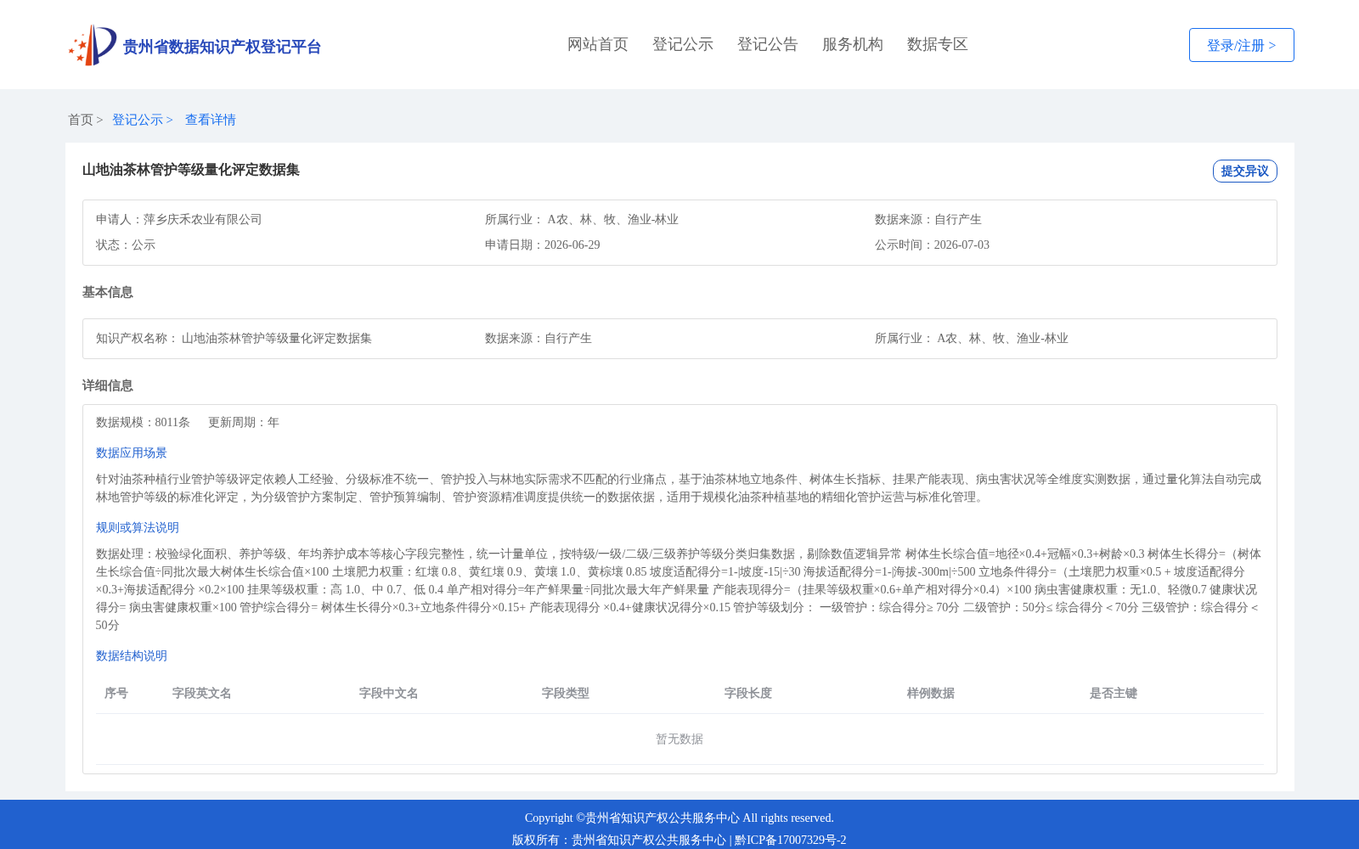Viewport: 1359px width, 849px height.
Task: Click the 是否主键 column header
Action: [1114, 693]
